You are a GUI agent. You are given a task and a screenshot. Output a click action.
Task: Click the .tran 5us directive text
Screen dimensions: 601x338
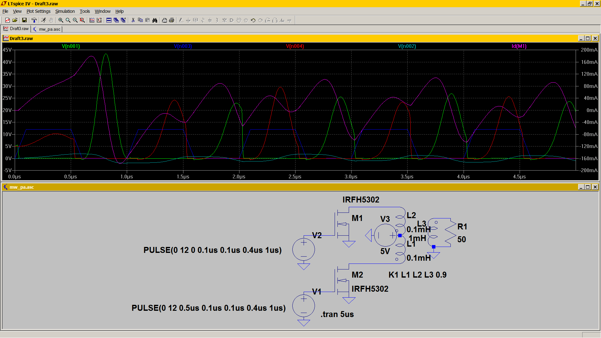coord(337,314)
